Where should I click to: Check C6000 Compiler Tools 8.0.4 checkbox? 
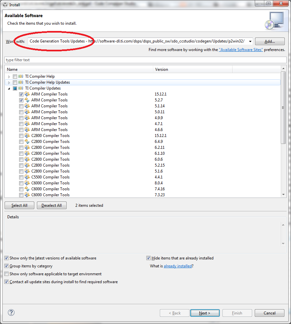tap(21, 183)
